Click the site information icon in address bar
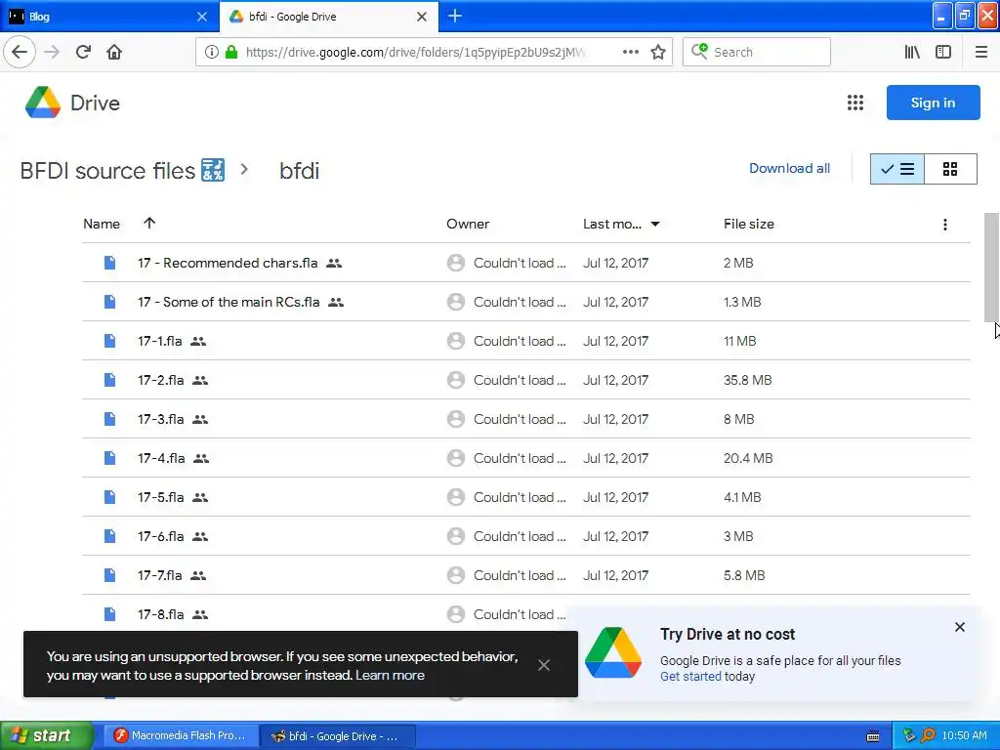The image size is (1000, 750). (211, 52)
